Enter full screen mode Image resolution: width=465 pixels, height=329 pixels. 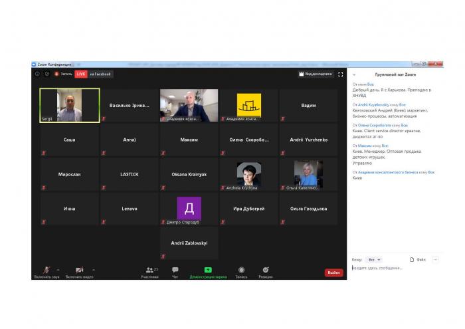point(341,74)
